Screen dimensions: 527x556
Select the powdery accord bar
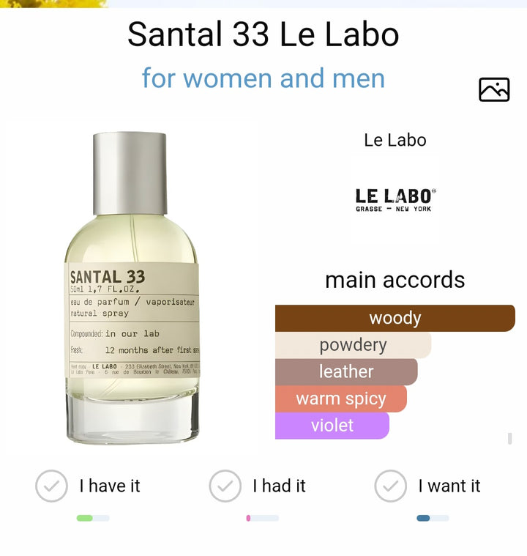tap(353, 345)
